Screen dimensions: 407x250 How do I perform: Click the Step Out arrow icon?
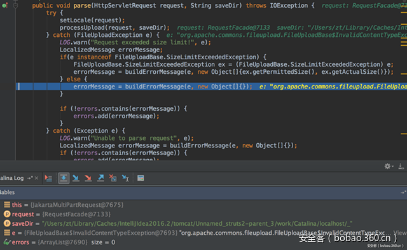pyautogui.click(x=100, y=178)
